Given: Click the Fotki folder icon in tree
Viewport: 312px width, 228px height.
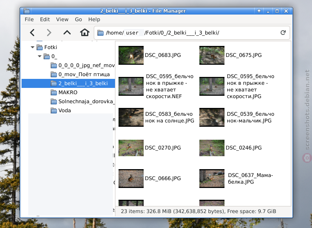Looking at the screenshot, I should [x=40, y=47].
